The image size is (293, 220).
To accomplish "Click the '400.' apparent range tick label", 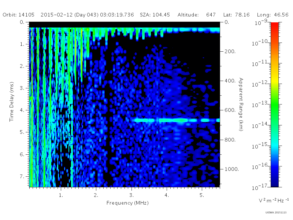I will coord(230,81).
